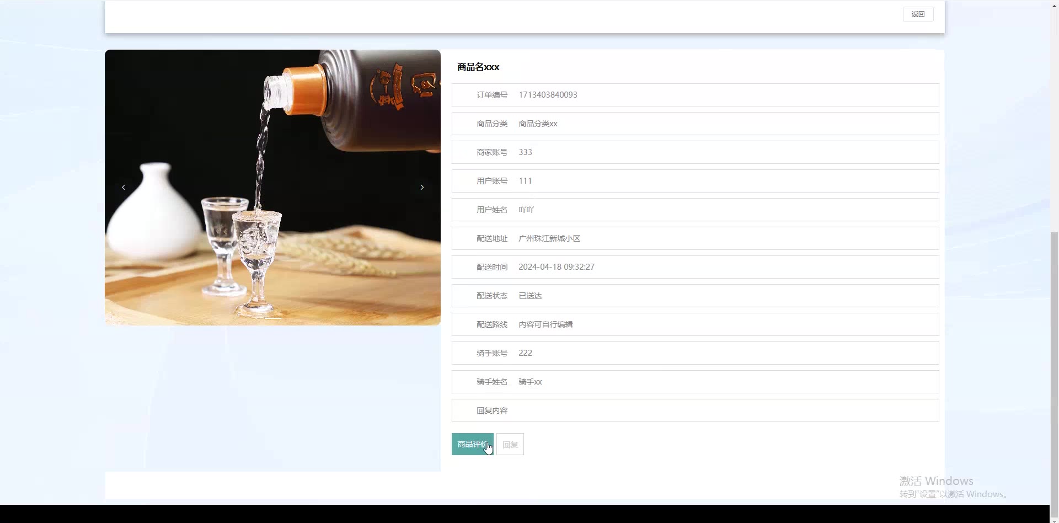
Task: Click the 骑手账号 field label
Action: (492, 353)
